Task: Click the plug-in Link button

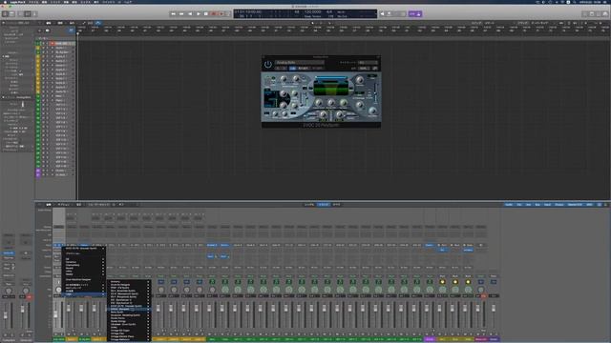Action: pyautogui.click(x=375, y=68)
